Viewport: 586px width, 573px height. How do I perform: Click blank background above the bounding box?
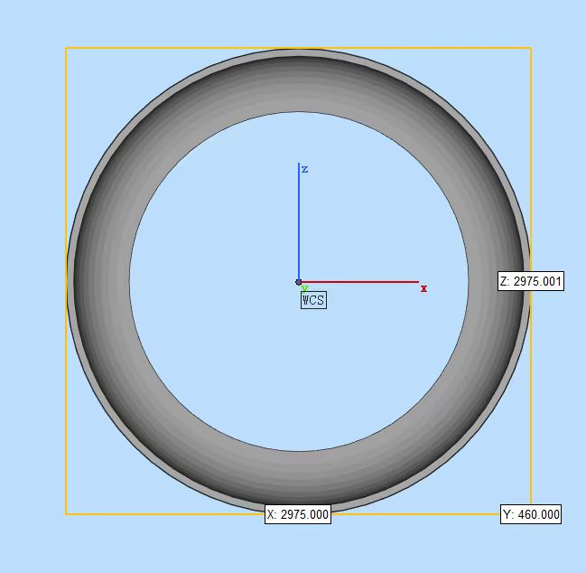click(298, 23)
